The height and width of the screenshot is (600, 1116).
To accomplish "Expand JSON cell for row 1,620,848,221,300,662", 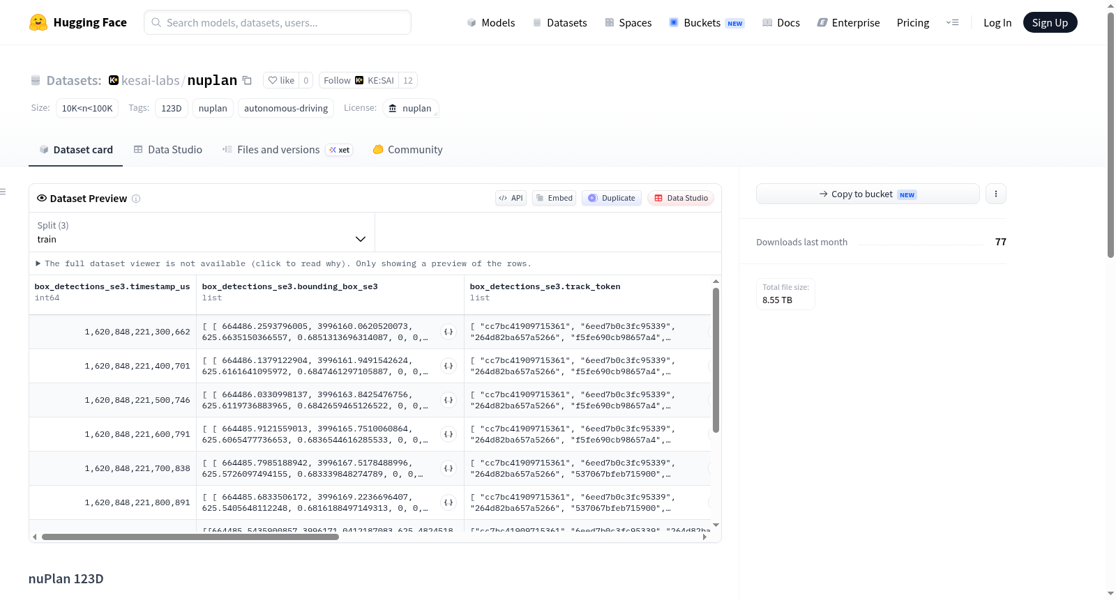I will tap(448, 332).
